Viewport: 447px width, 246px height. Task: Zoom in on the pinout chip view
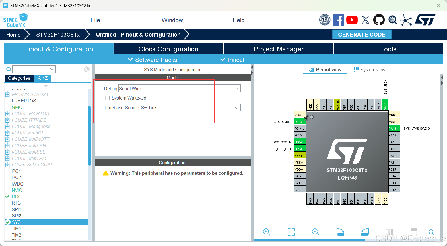click(x=267, y=232)
